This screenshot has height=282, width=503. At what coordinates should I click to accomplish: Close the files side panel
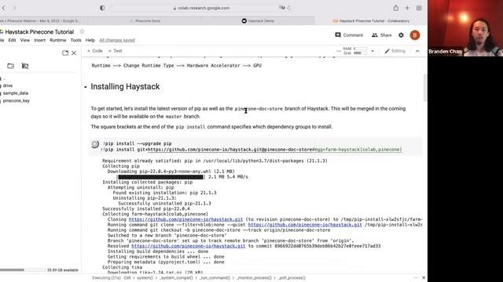[74, 52]
